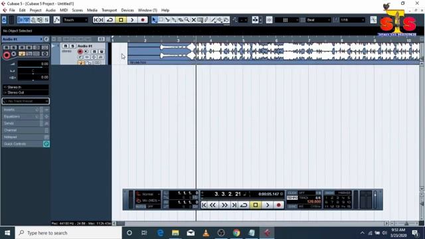Open the Grid type Beat dropdown
This screenshot has width=425, height=239.
click(x=319, y=20)
